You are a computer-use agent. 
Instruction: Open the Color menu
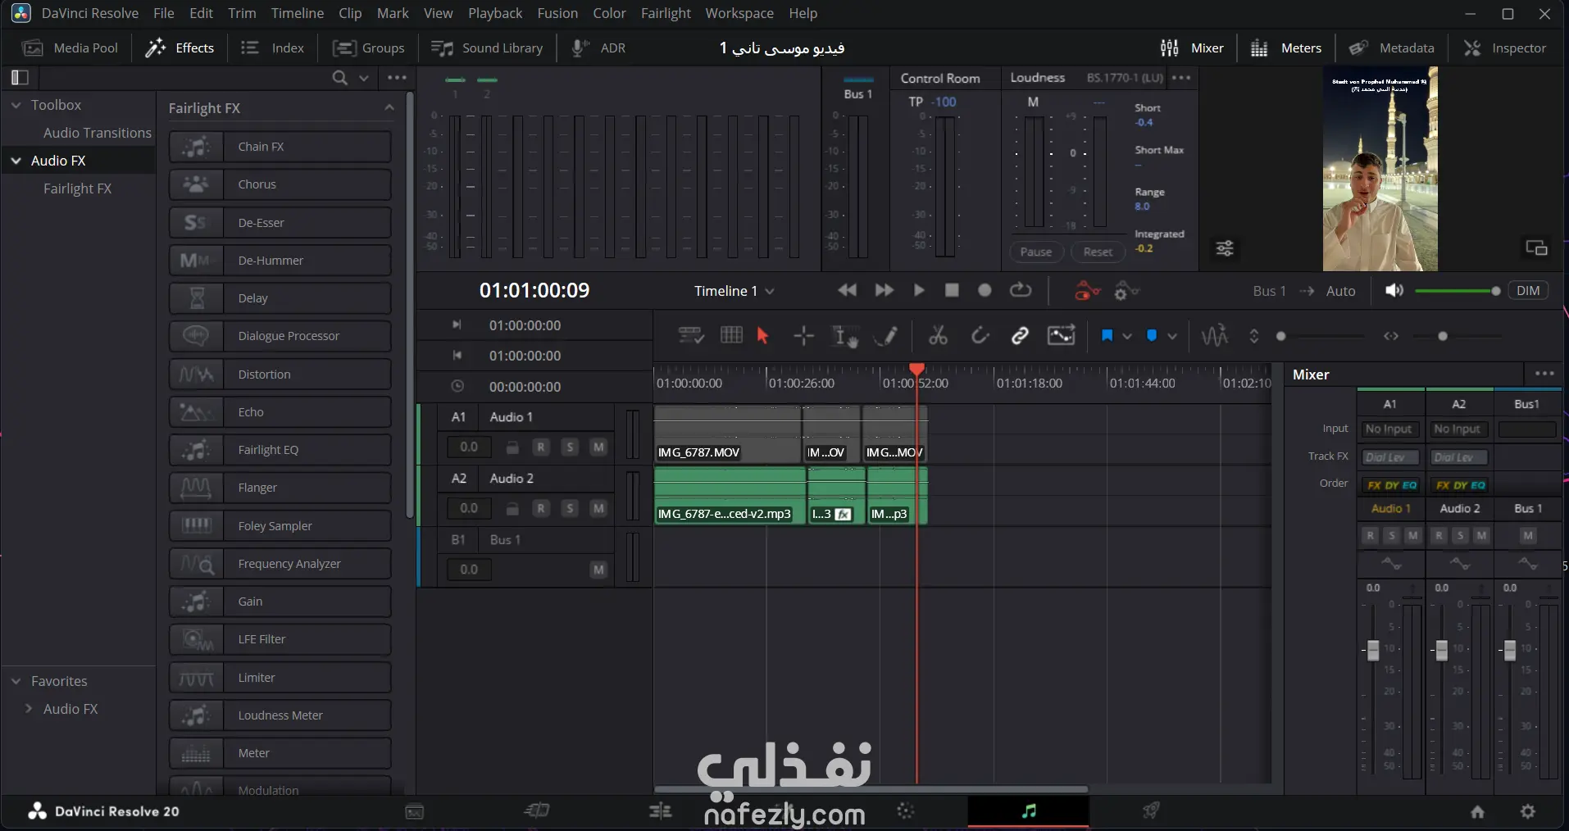click(x=609, y=13)
